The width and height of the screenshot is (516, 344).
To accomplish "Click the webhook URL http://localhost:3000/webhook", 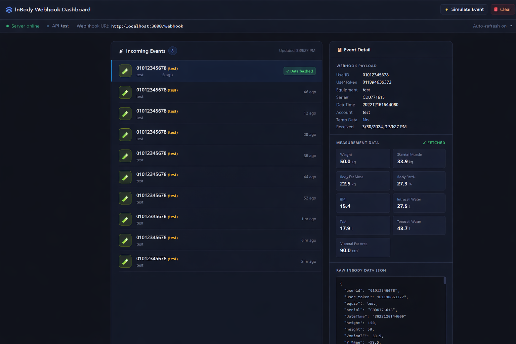I will tap(147, 26).
